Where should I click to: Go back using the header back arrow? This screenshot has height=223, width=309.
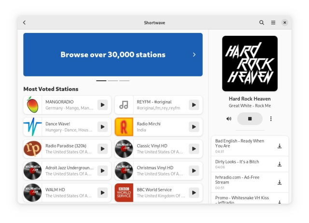pos(24,23)
